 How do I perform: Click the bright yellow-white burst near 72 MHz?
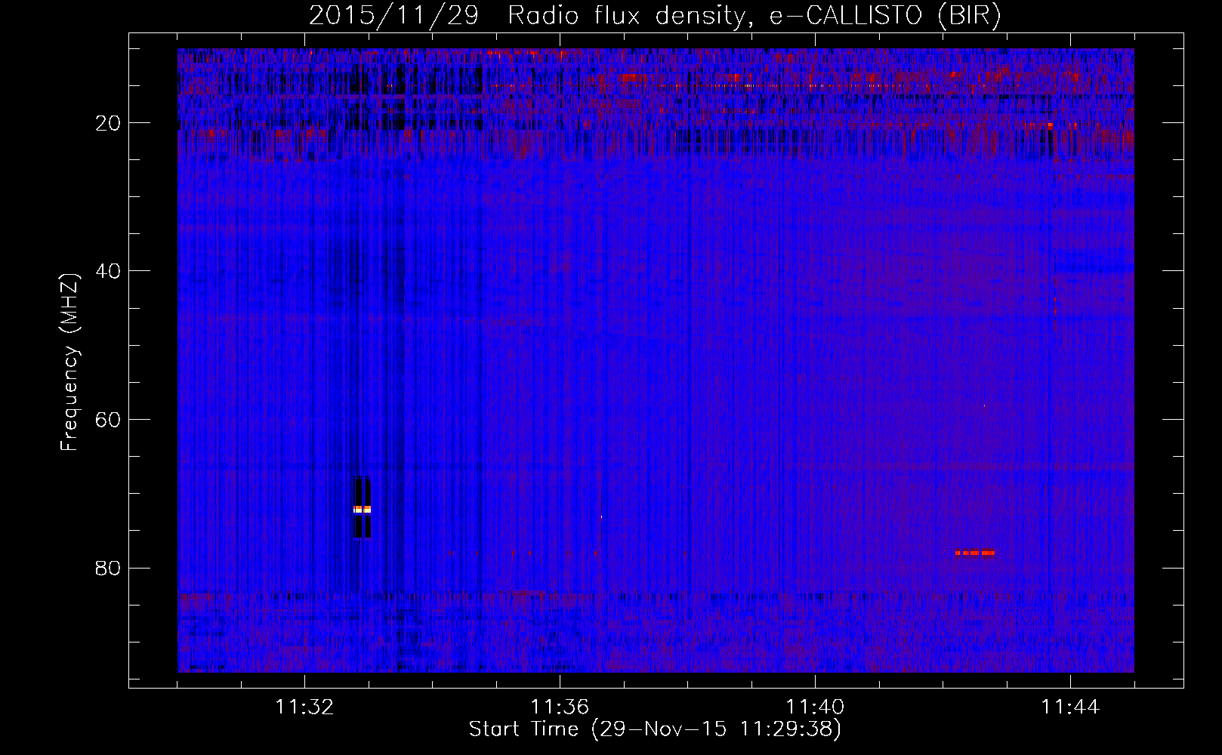coord(363,510)
